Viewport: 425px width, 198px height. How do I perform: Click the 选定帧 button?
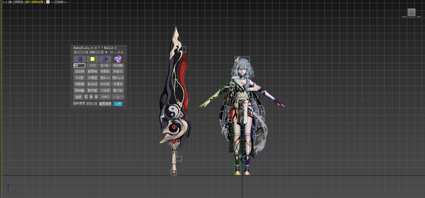pyautogui.click(x=80, y=71)
